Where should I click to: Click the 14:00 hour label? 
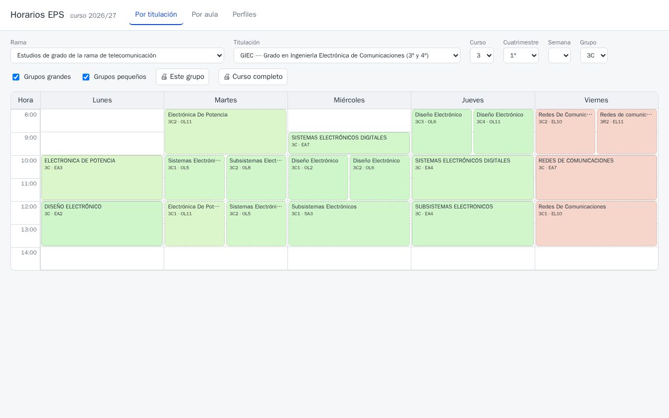[29, 253]
